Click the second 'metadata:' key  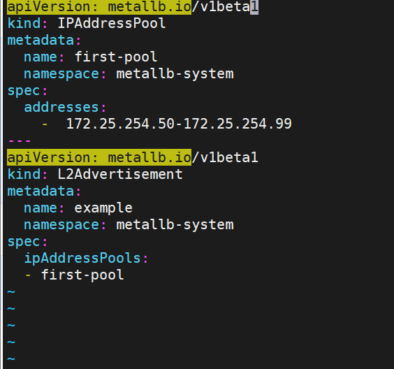coord(44,191)
